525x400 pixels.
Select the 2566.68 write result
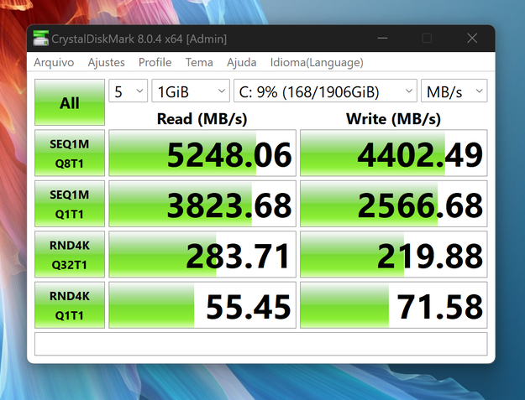pos(393,204)
